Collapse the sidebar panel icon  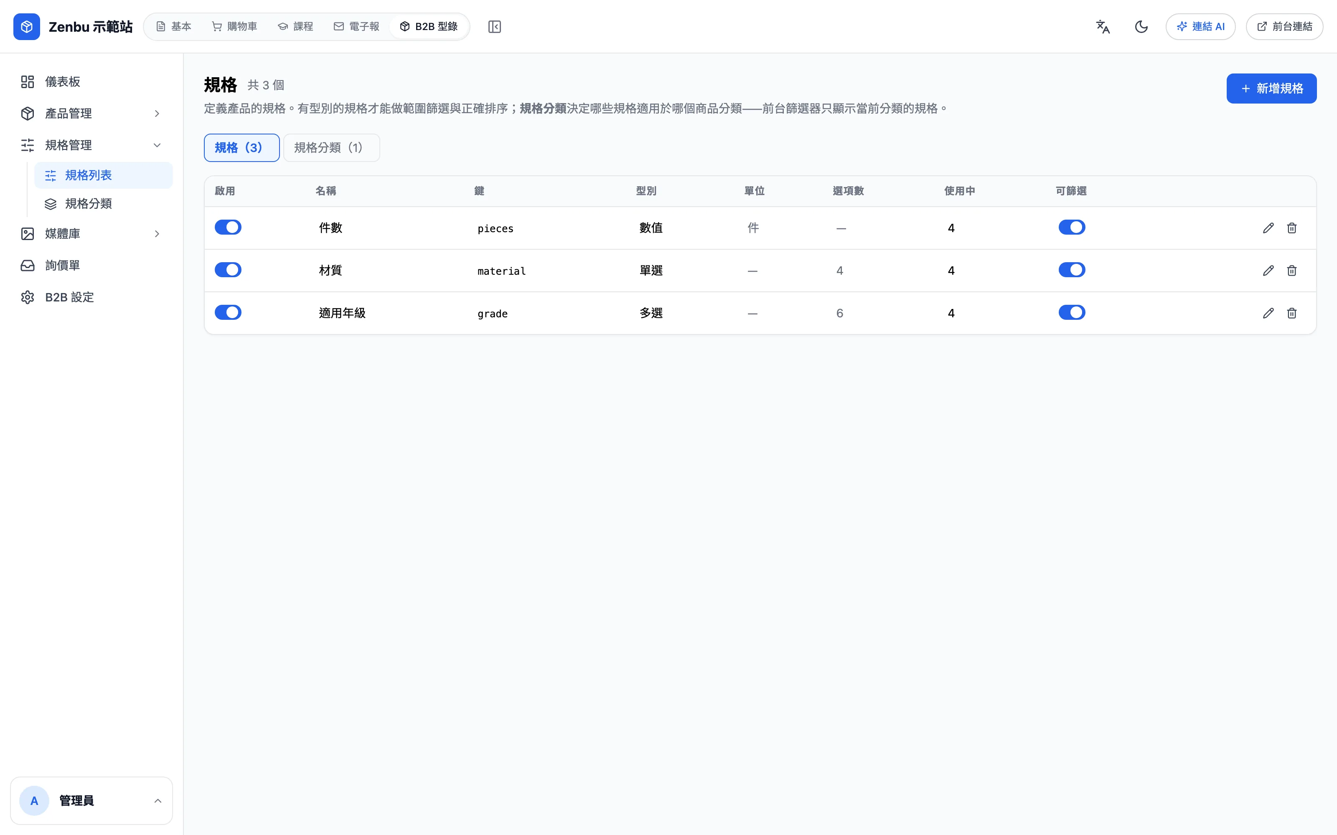(x=494, y=26)
